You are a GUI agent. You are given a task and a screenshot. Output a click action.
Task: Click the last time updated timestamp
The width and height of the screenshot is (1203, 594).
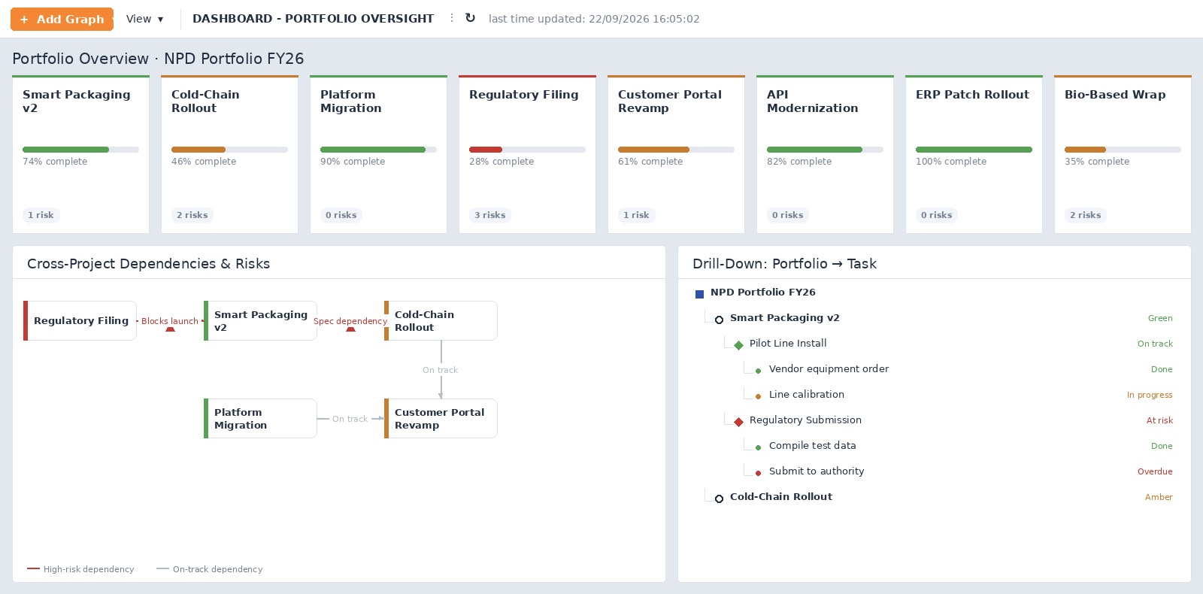pyautogui.click(x=594, y=19)
